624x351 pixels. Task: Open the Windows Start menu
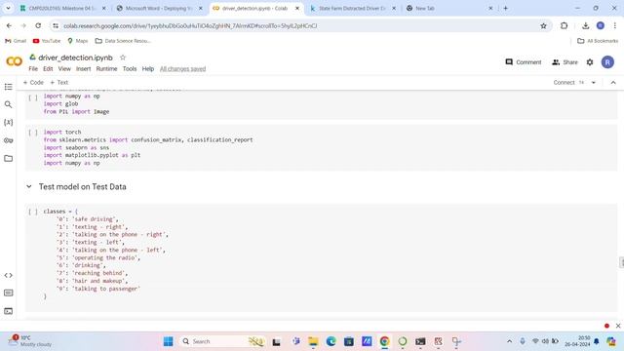coord(169,341)
